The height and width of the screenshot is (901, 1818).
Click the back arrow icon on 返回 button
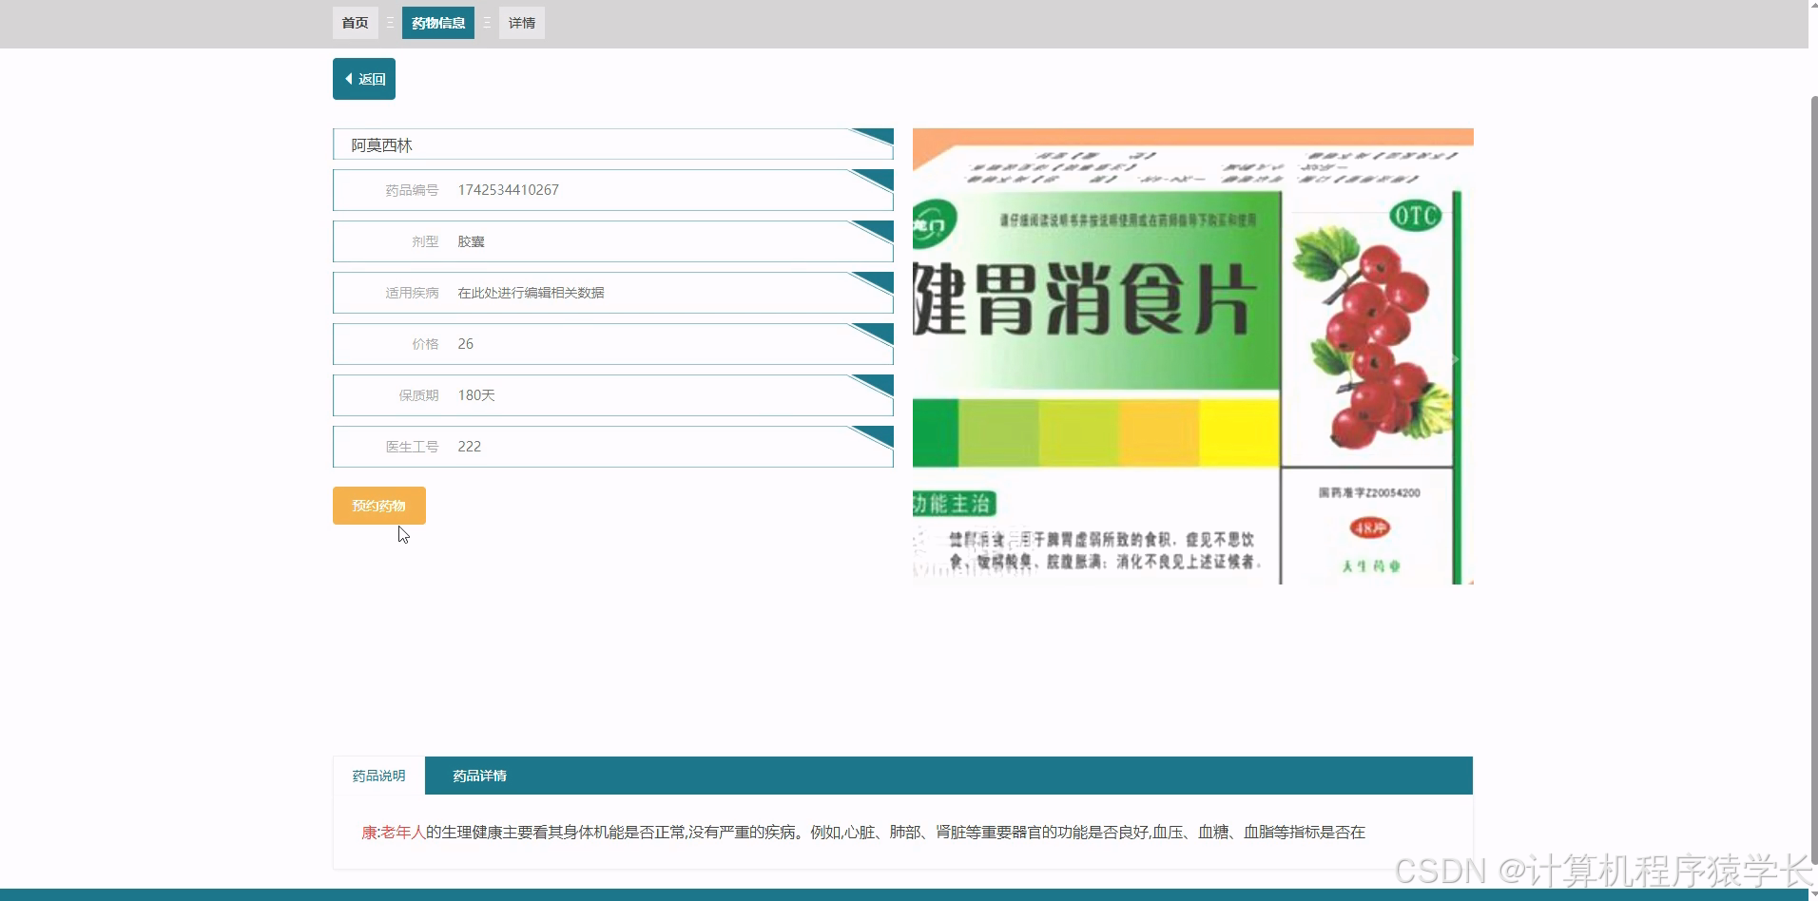point(349,78)
